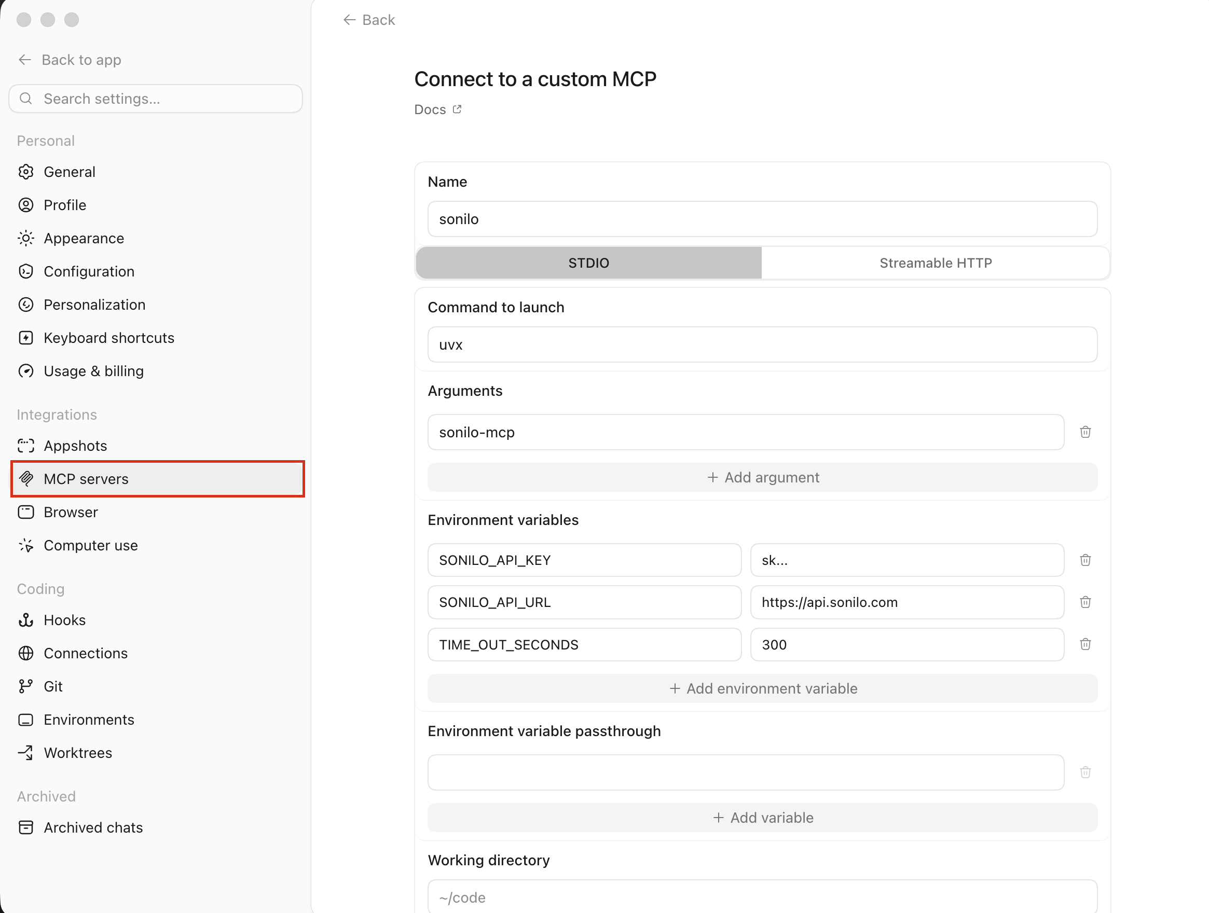
Task: Click the Computer use cursor icon
Action: [x=26, y=545]
